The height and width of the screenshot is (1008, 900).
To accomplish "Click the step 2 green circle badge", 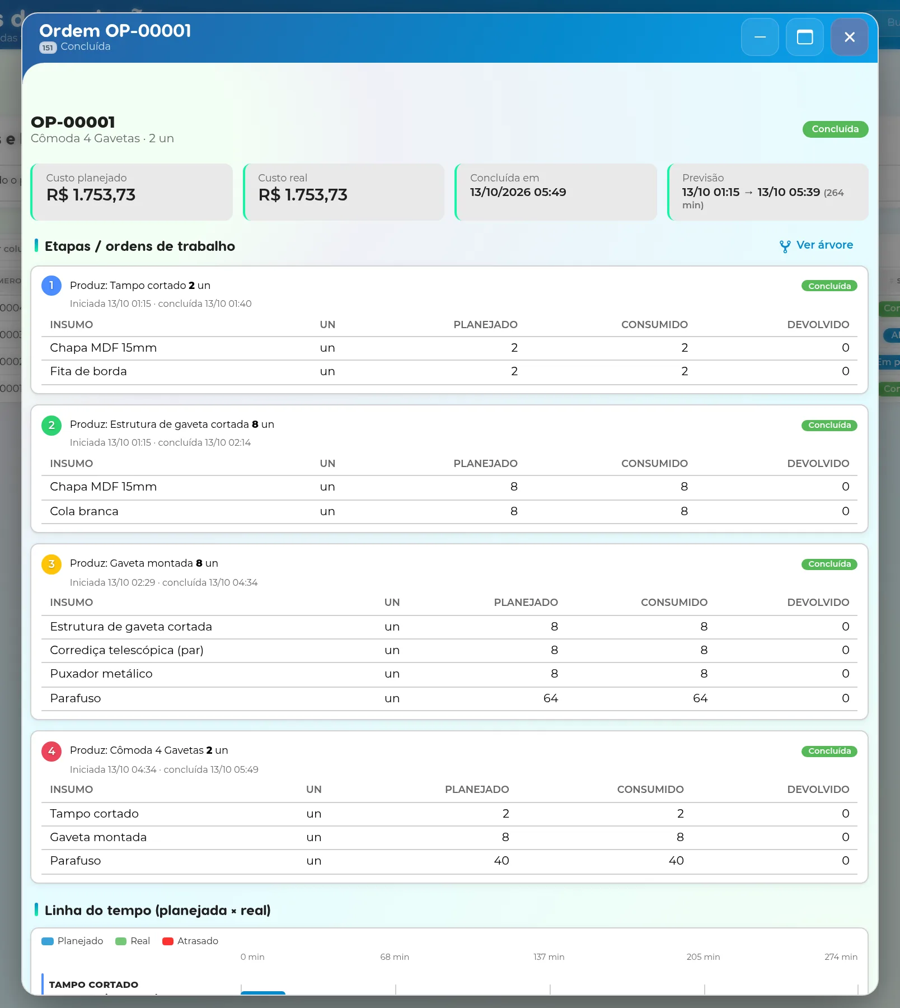I will click(x=51, y=425).
